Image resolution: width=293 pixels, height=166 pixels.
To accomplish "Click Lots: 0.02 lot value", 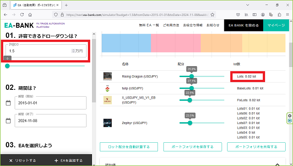I will coord(246,76).
